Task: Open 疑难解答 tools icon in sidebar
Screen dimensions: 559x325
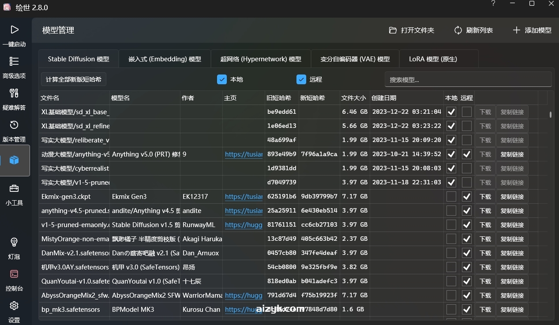Action: (x=14, y=93)
